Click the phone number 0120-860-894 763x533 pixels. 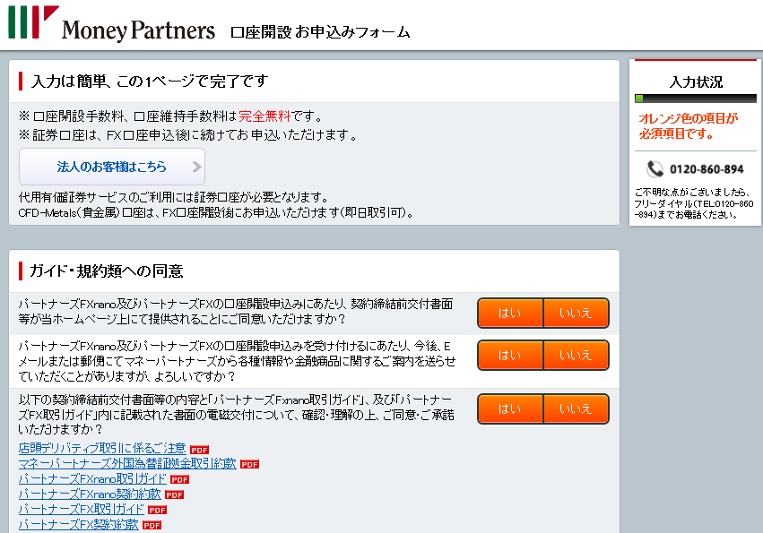[x=707, y=169]
